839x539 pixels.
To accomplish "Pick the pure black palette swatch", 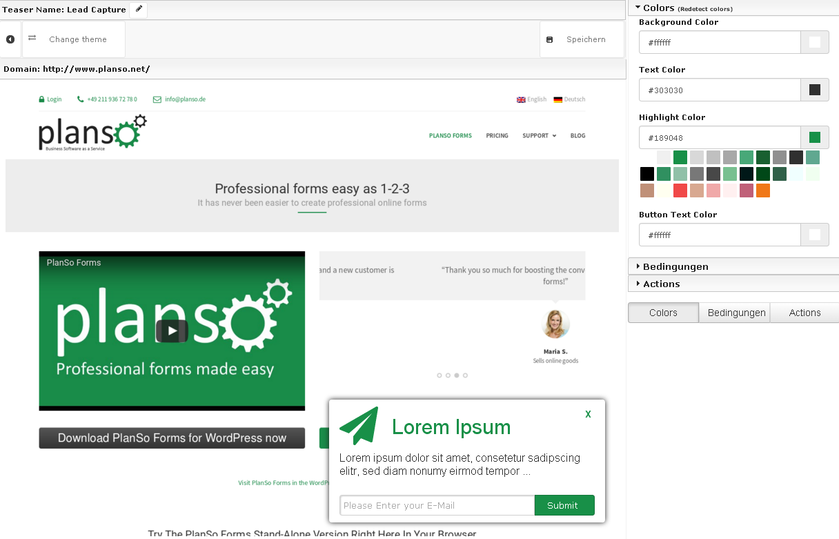I will [x=647, y=174].
